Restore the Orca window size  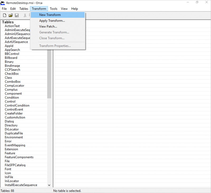pyautogui.click(x=197, y=2)
